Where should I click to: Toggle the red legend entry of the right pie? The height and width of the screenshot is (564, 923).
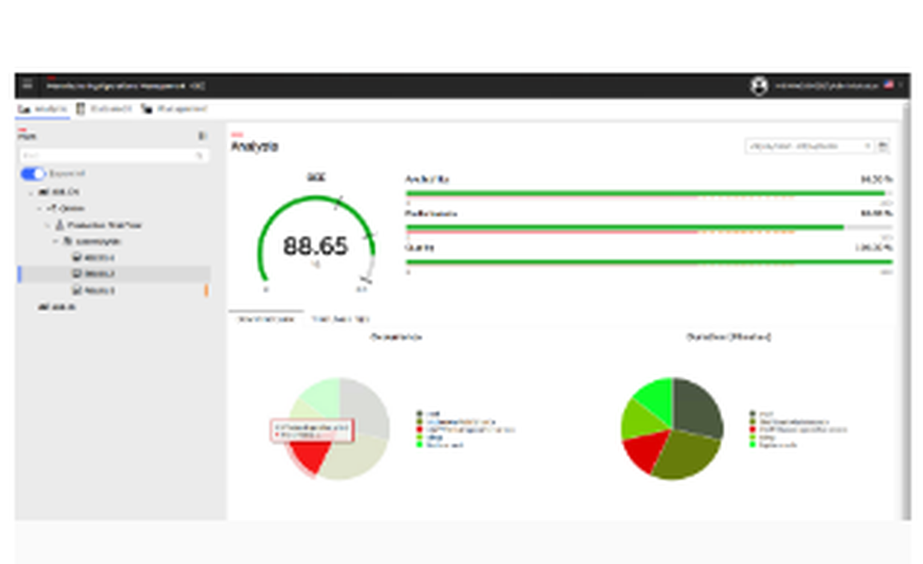click(797, 429)
